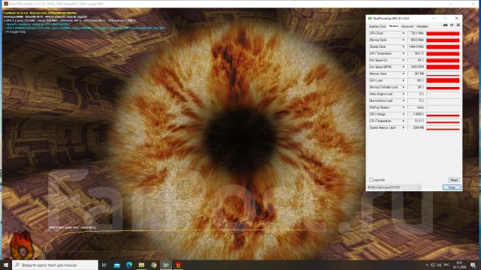Viewport: 481px width, 270px height.
Task: Enable the Log to file checkbox
Action: coord(371,180)
